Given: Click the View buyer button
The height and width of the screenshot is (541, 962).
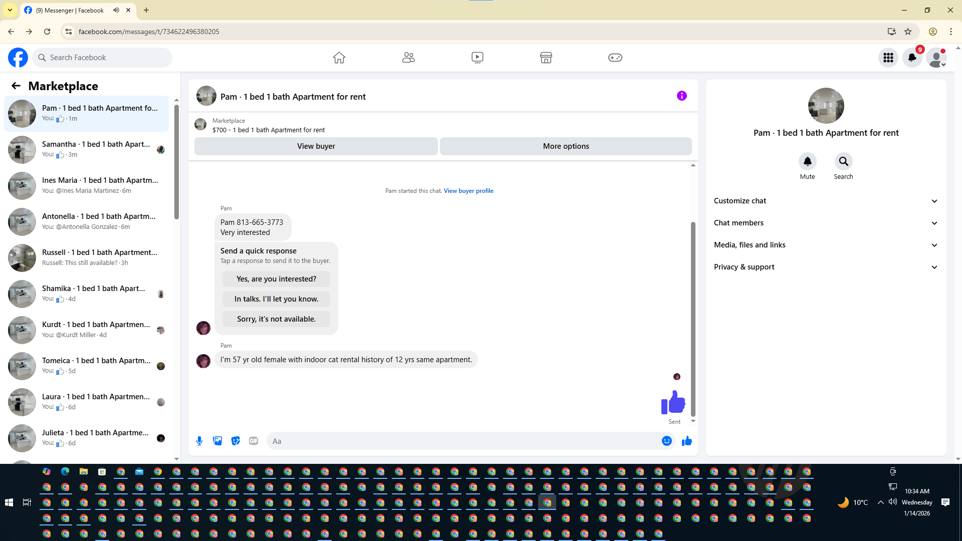Looking at the screenshot, I should [x=316, y=146].
